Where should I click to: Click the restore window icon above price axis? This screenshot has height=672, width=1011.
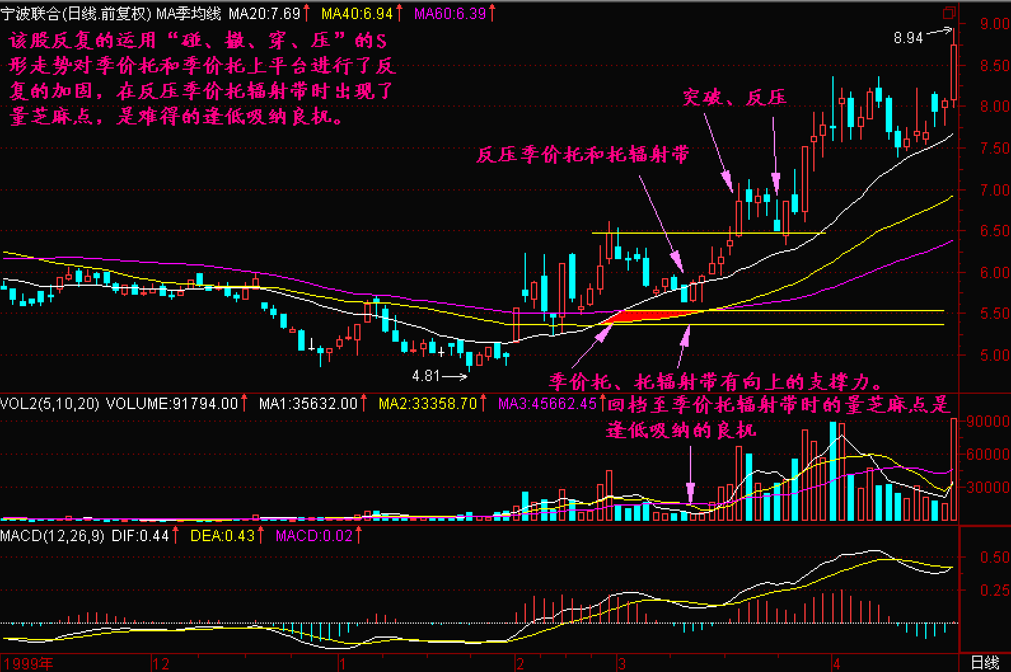949,13
